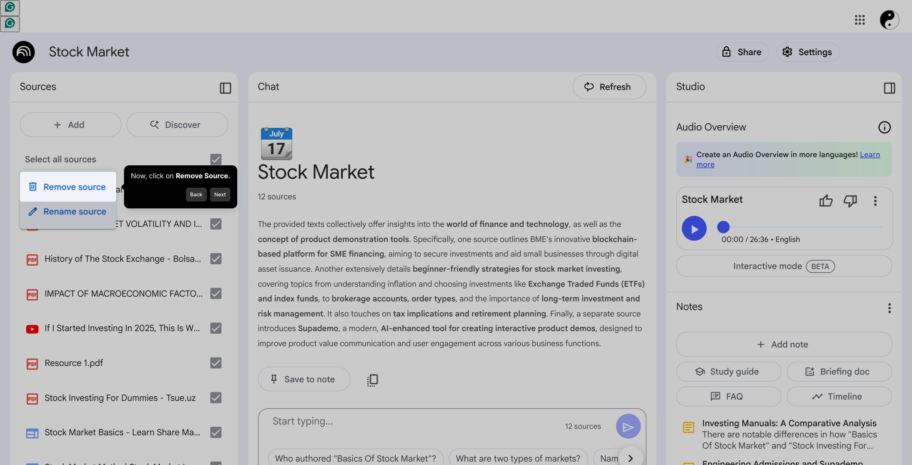
Task: Uncheck the MARKET VOLATILITY source checkbox
Action: click(x=216, y=224)
